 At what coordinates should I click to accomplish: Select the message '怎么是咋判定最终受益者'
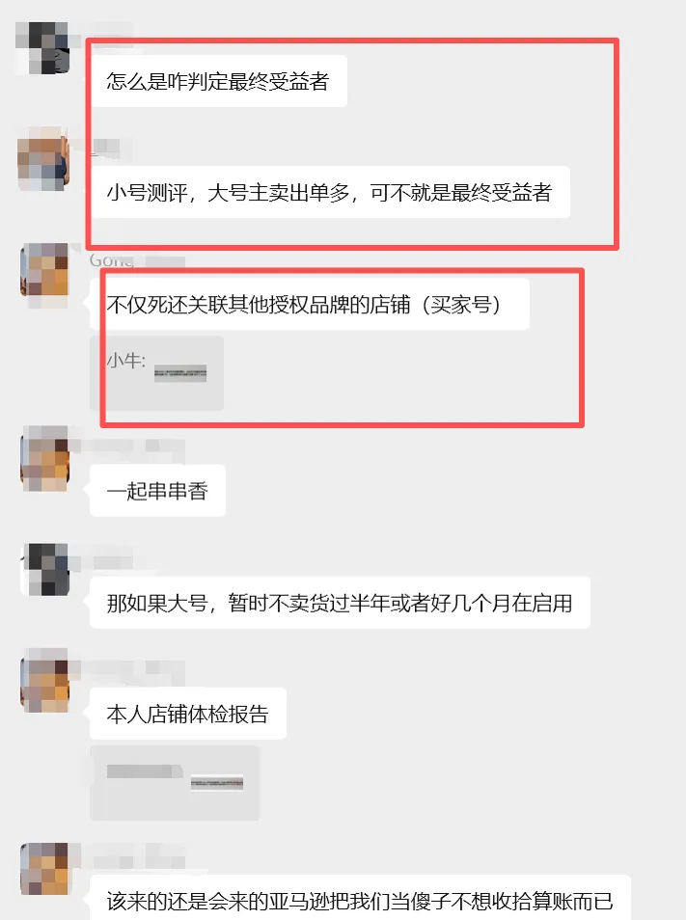pyautogui.click(x=219, y=81)
